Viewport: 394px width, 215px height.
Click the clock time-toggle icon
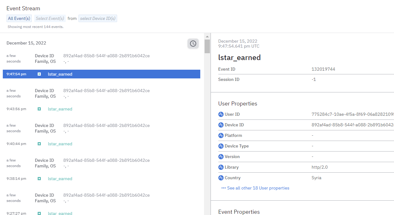click(x=193, y=44)
